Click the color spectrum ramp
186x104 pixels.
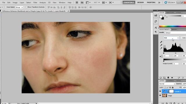tap(172, 26)
